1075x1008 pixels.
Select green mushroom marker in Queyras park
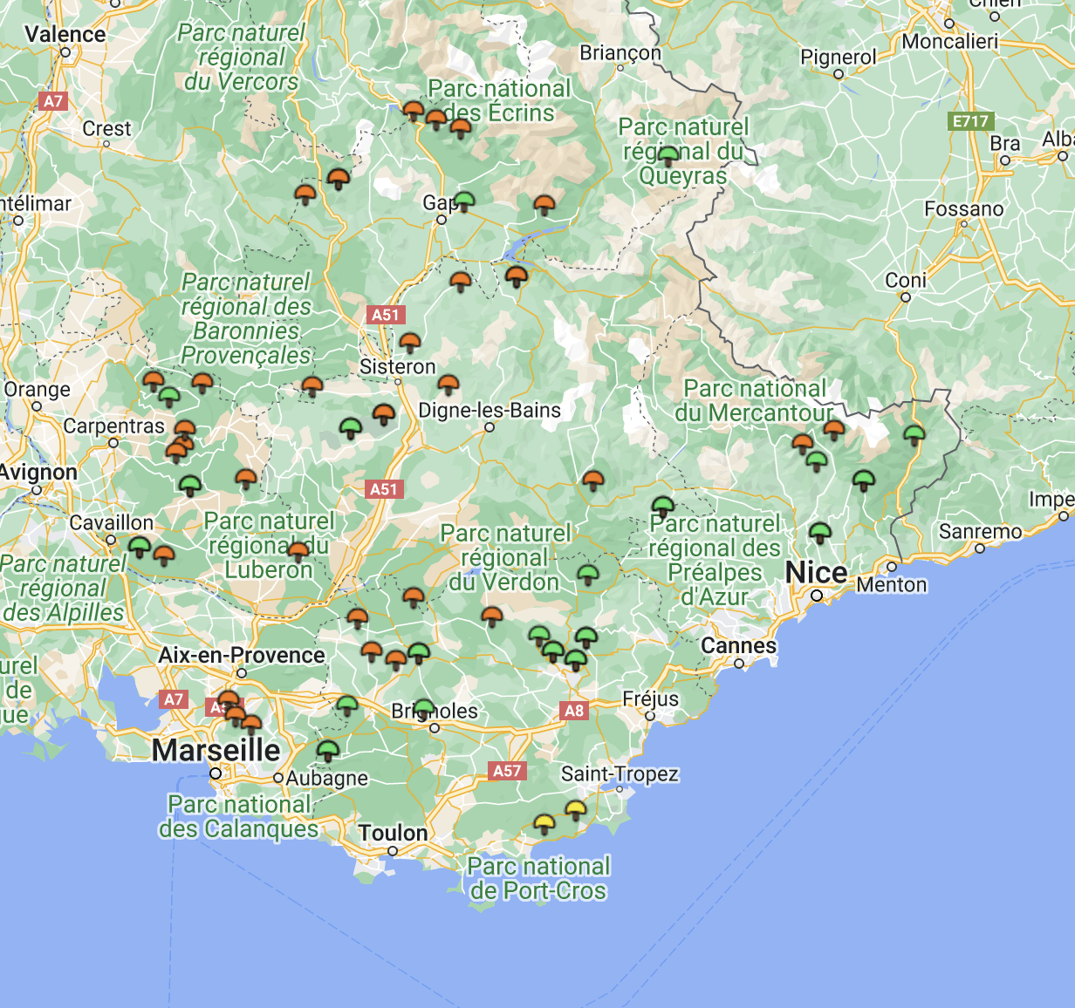coord(668,157)
